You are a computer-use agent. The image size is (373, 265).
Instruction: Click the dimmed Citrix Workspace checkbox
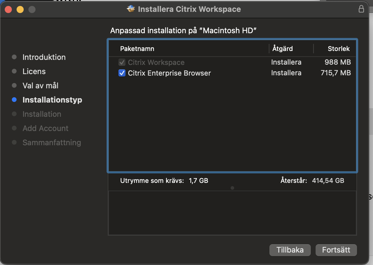coord(122,63)
